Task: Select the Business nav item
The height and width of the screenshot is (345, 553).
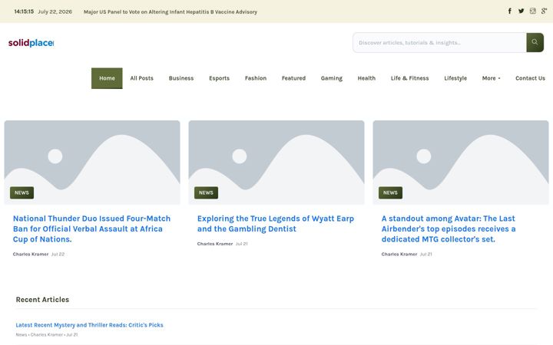Action: point(181,78)
